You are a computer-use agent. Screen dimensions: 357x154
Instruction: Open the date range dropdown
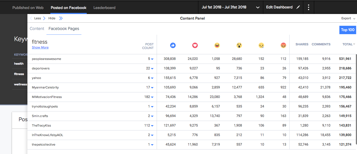(x=231, y=7)
